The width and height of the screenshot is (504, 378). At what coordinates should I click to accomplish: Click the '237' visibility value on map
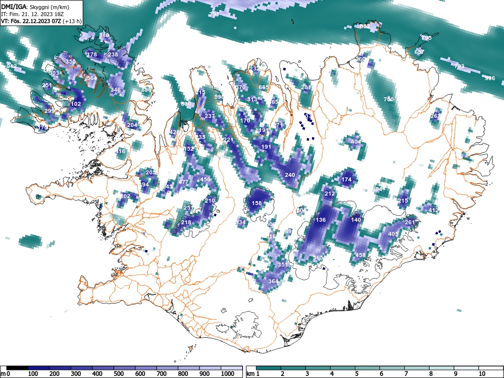[x=210, y=116]
